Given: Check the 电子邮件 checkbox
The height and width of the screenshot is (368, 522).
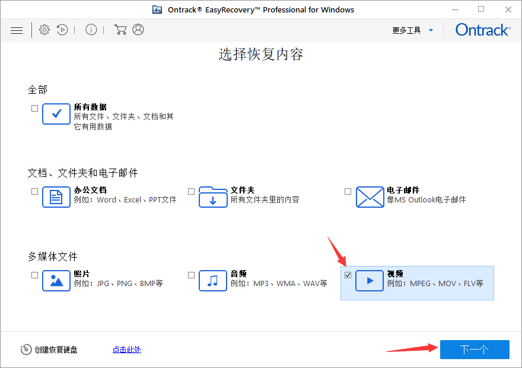Looking at the screenshot, I should coord(348,191).
